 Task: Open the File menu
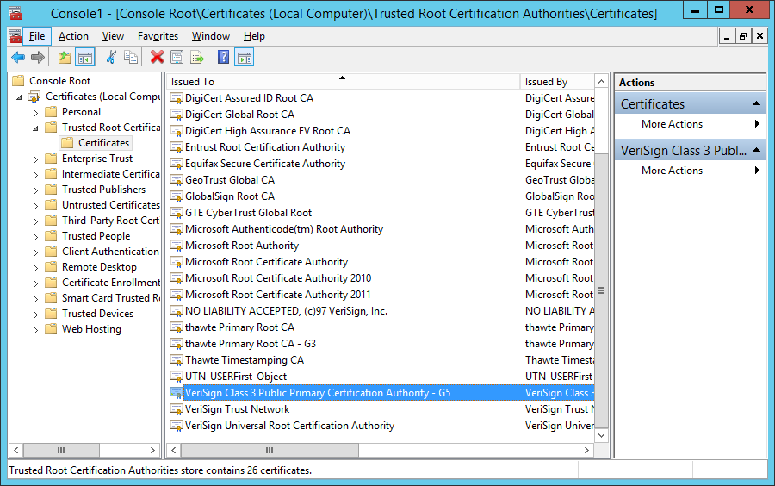tap(37, 36)
